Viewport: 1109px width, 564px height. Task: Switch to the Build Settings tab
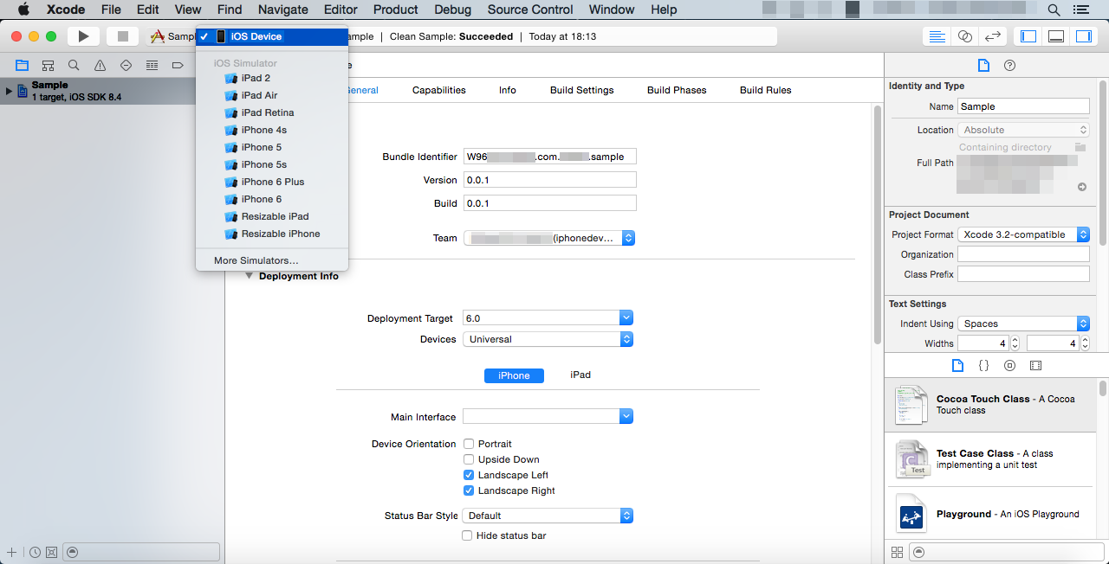[x=581, y=90]
